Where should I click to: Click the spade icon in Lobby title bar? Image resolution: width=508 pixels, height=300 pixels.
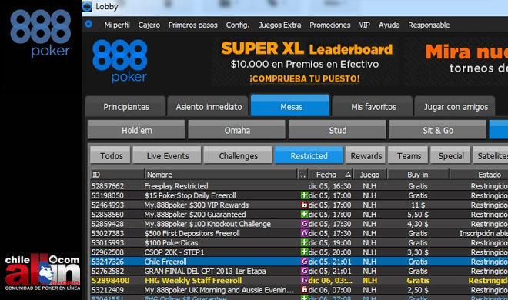pos(87,6)
